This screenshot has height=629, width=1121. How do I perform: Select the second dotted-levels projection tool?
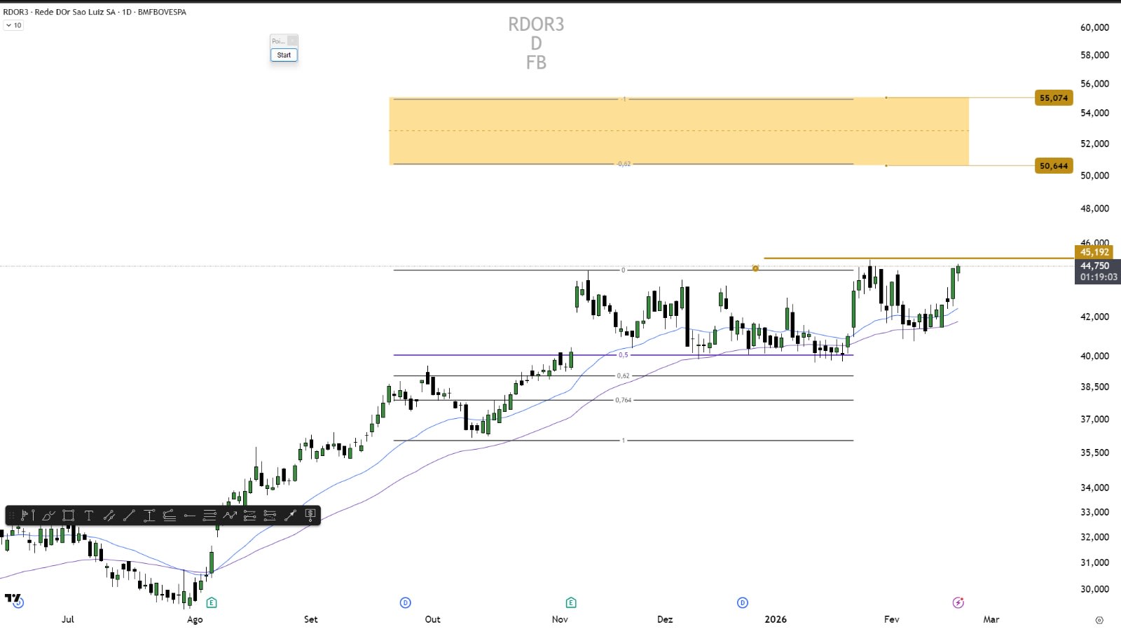(x=270, y=516)
